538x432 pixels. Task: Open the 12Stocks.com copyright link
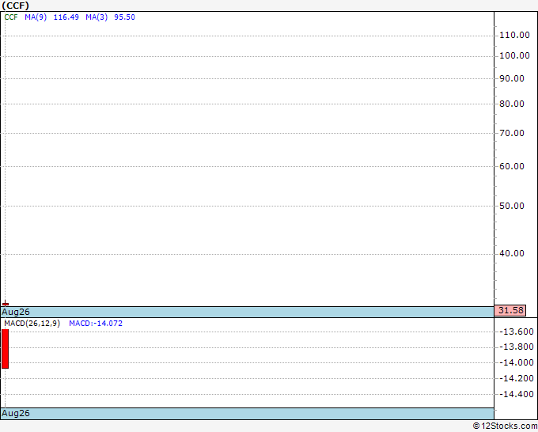505,426
